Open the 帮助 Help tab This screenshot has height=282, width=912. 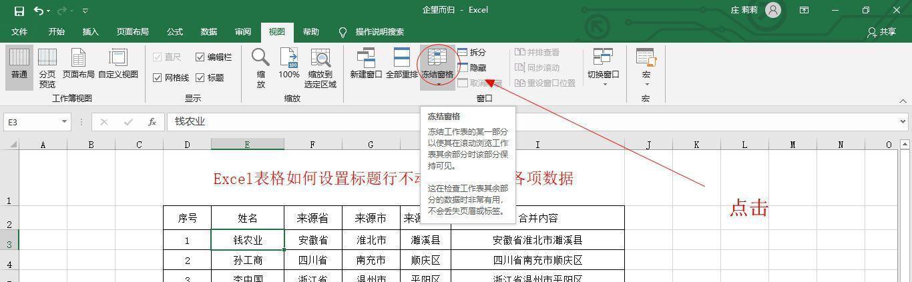click(311, 32)
